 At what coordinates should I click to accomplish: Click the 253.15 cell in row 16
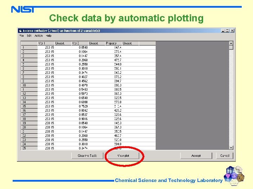[46, 110]
